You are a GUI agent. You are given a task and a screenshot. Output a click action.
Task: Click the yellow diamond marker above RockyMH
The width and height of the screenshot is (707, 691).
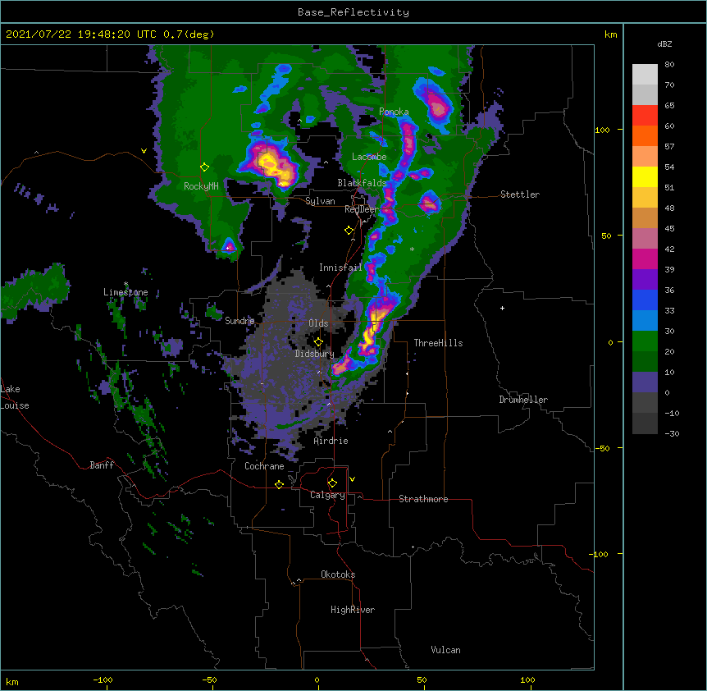tap(204, 167)
